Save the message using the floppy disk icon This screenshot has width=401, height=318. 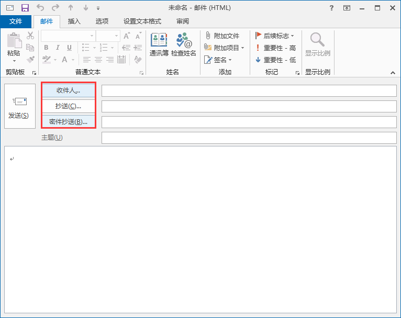tap(25, 8)
